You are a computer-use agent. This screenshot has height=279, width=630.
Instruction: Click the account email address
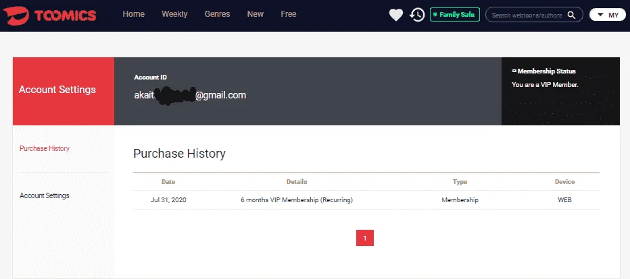190,95
